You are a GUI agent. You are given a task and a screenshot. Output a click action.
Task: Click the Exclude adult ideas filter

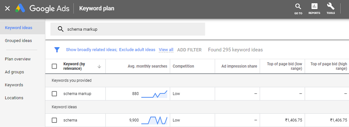137,50
